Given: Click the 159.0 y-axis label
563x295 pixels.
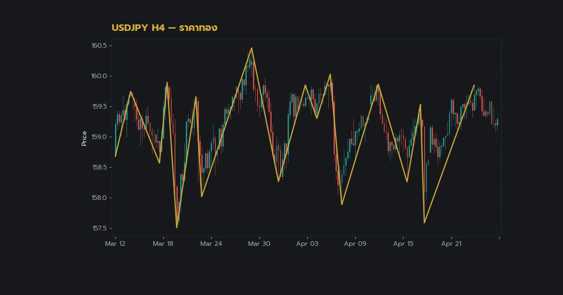Looking at the screenshot, I should 99,137.
